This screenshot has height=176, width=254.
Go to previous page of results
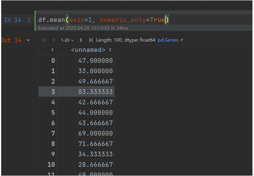coord(54,40)
